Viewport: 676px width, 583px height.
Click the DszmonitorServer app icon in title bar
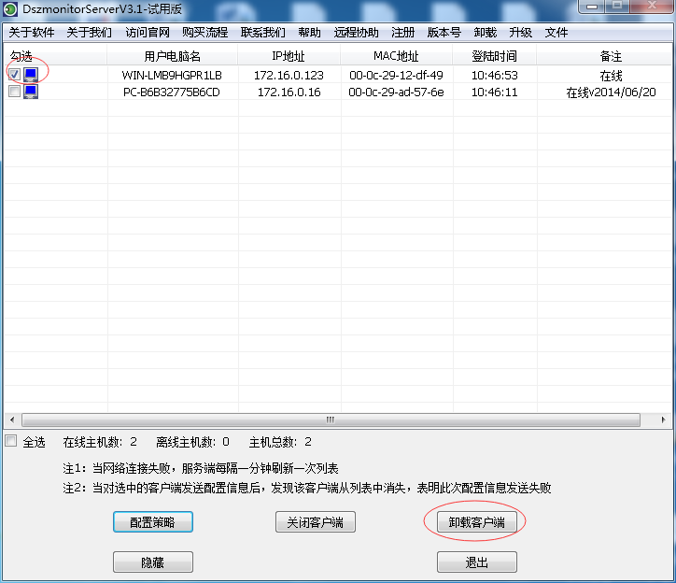[10, 9]
